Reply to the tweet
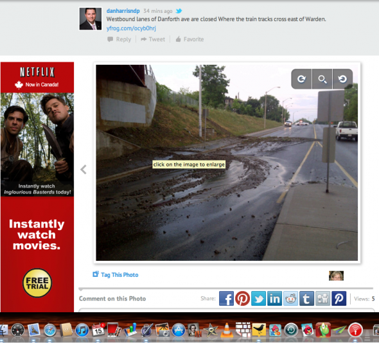This screenshot has width=379, height=343. click(119, 39)
